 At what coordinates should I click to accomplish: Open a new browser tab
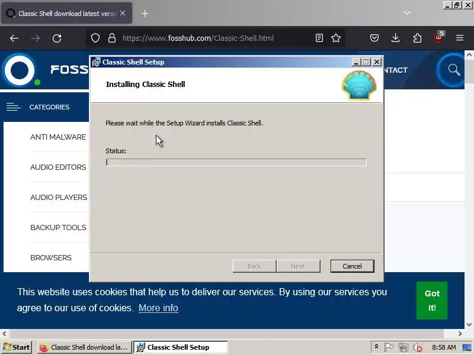(x=145, y=13)
